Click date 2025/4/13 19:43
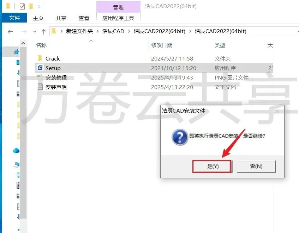This screenshot has width=299, height=233. click(x=172, y=78)
